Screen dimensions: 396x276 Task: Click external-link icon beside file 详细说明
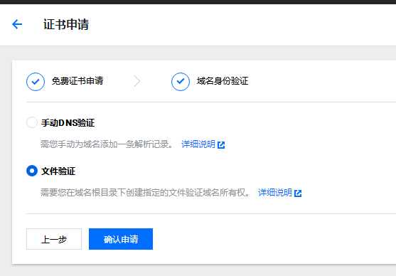[298, 193]
